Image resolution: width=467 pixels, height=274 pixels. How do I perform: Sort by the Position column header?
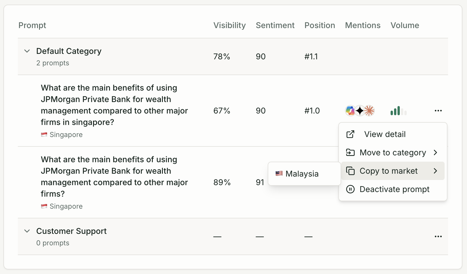click(320, 25)
